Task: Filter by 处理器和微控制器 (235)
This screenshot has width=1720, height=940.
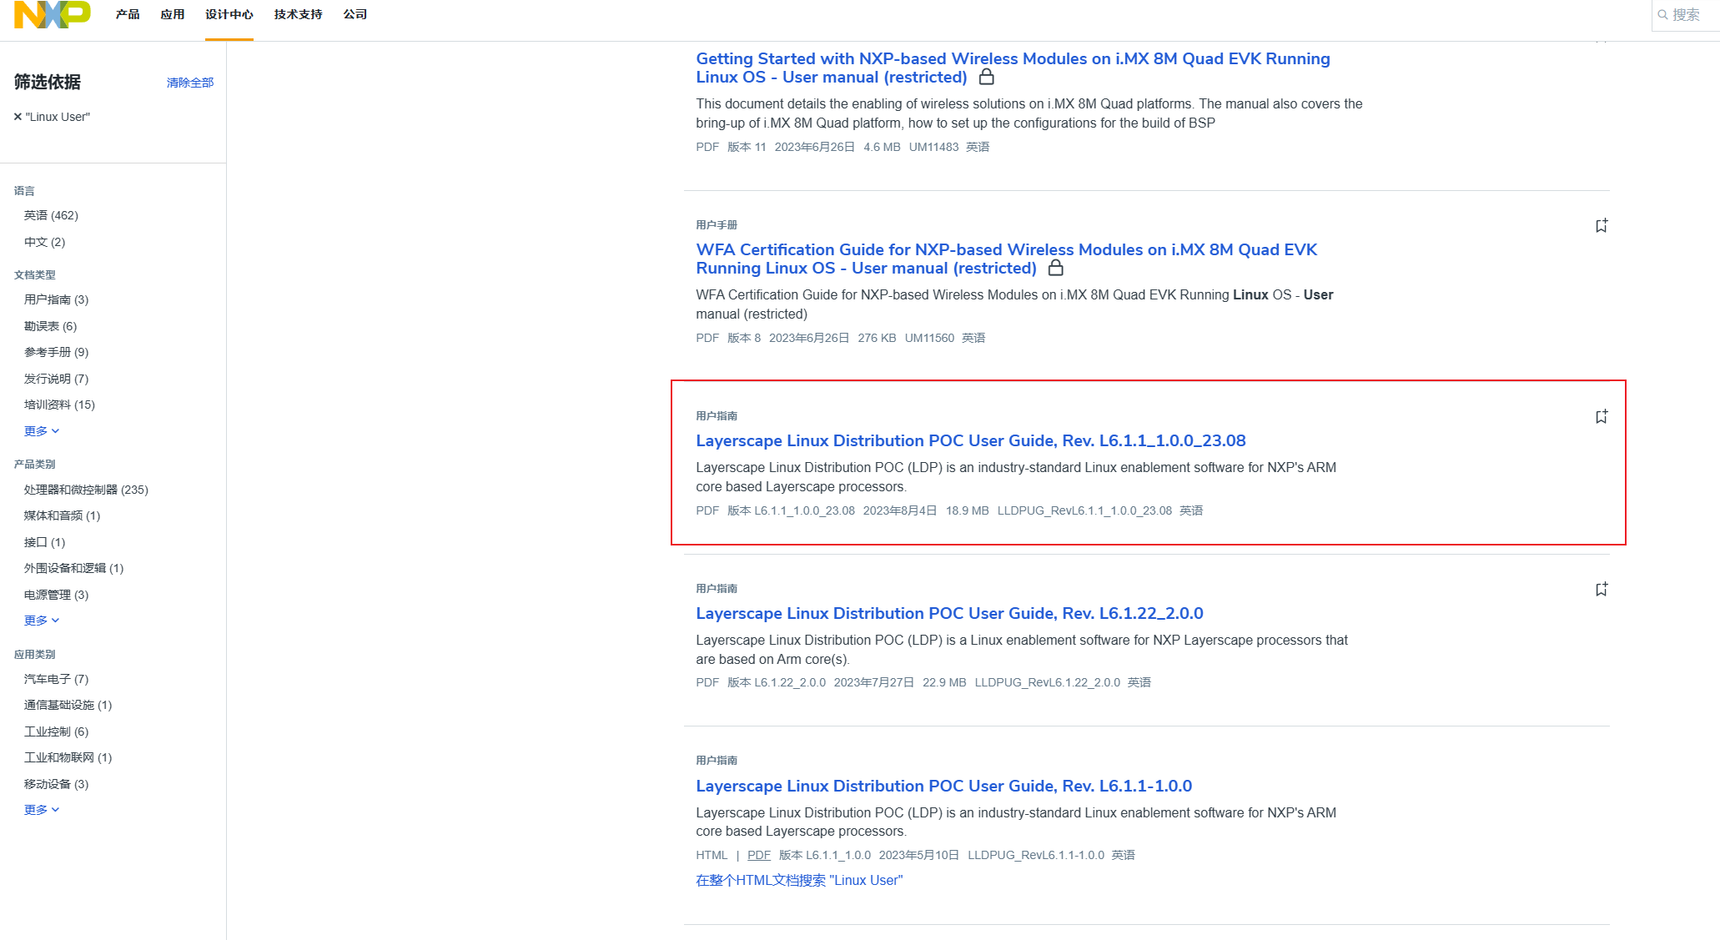Action: 86,490
